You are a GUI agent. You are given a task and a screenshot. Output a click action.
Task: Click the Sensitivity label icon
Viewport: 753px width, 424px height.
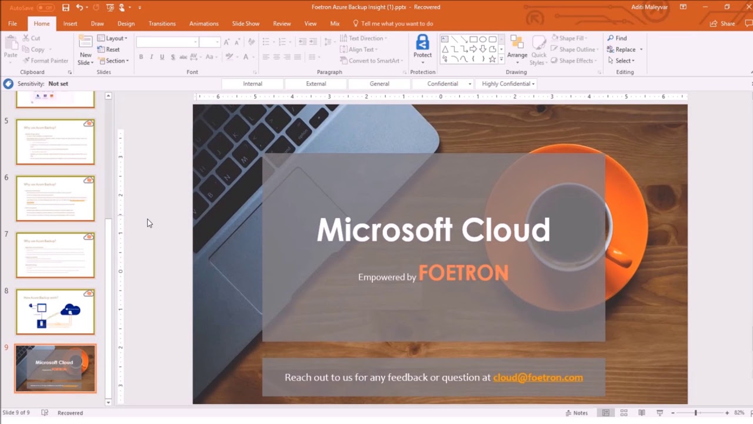point(8,84)
